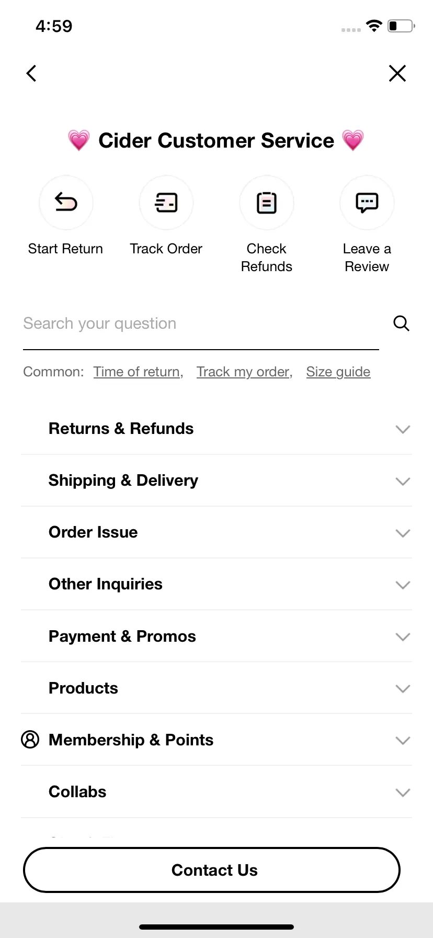The height and width of the screenshot is (938, 433).
Task: Tap the Membership profile icon
Action: (30, 740)
